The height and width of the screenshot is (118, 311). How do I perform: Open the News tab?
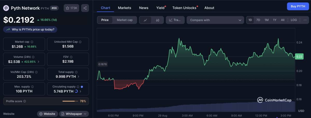(x=144, y=8)
